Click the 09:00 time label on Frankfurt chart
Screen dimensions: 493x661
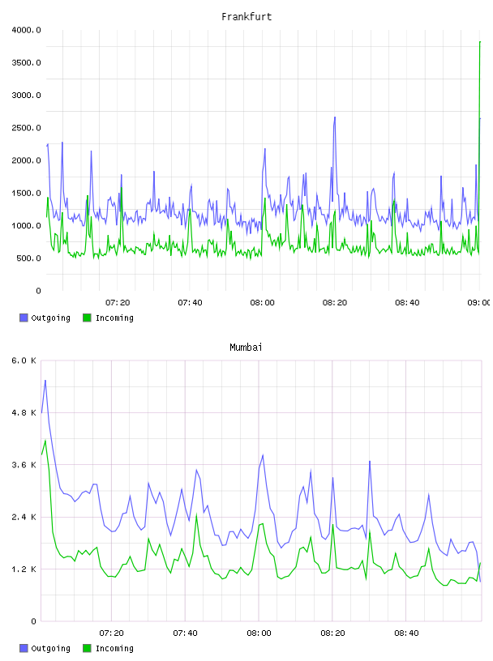click(x=479, y=303)
